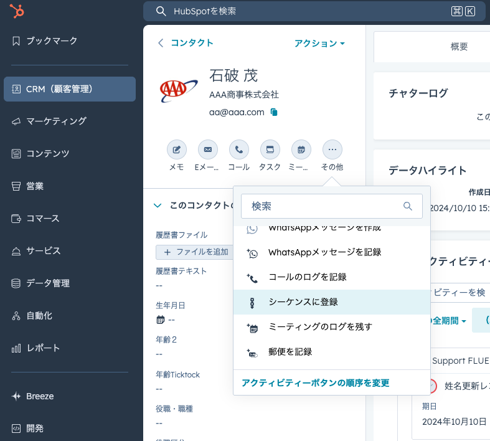Copy email address aa@aaa.com with copy icon
The width and height of the screenshot is (490, 441).
point(274,112)
